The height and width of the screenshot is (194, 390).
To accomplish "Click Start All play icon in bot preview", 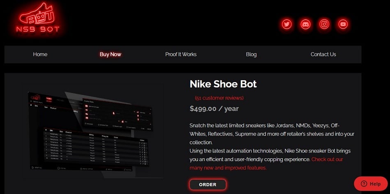I will [x=33, y=167].
